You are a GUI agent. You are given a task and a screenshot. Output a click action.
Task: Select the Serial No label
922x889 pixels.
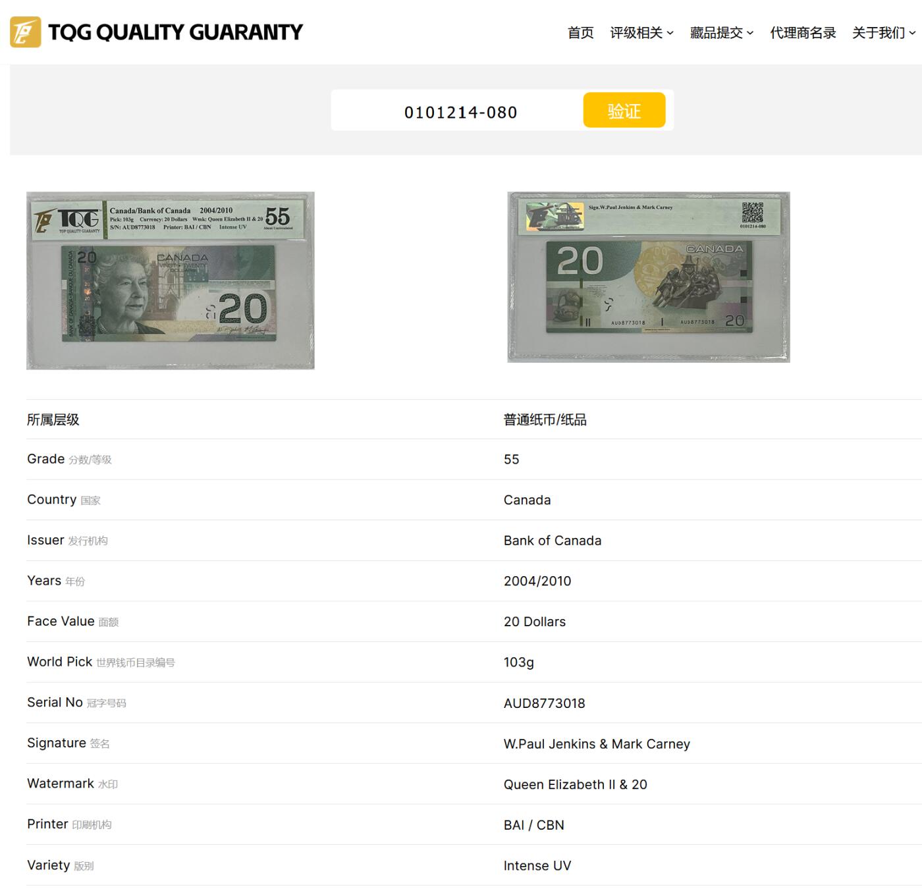pyautogui.click(x=55, y=703)
